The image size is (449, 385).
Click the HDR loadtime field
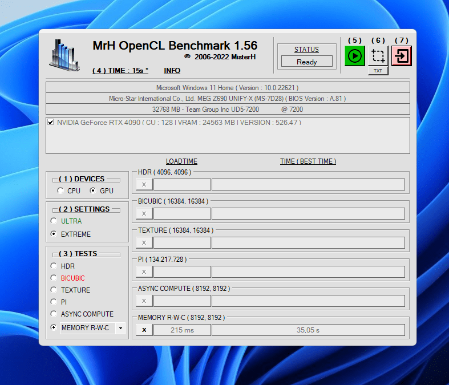(183, 185)
